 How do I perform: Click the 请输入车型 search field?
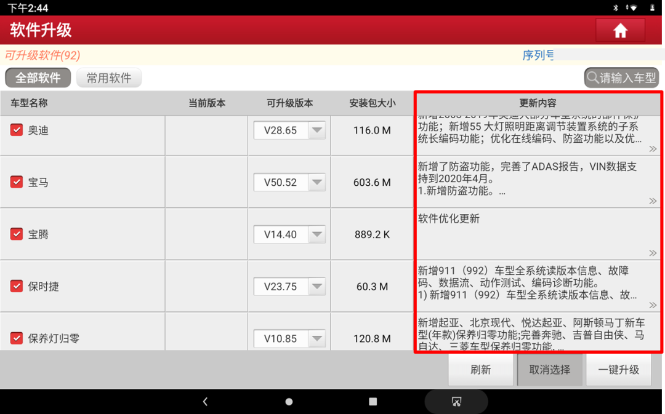621,78
